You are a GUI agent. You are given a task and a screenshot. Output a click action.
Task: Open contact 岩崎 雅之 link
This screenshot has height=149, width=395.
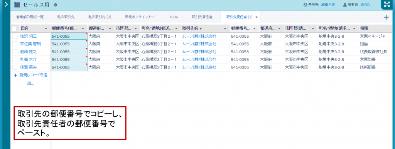pos(29,52)
